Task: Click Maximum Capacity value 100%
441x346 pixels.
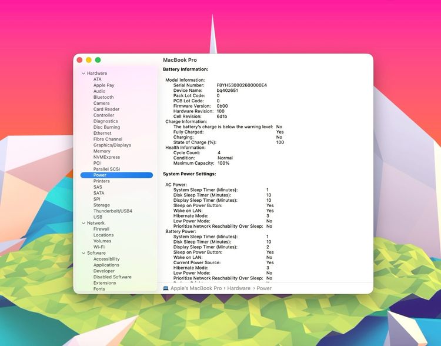Action: pyautogui.click(x=223, y=163)
